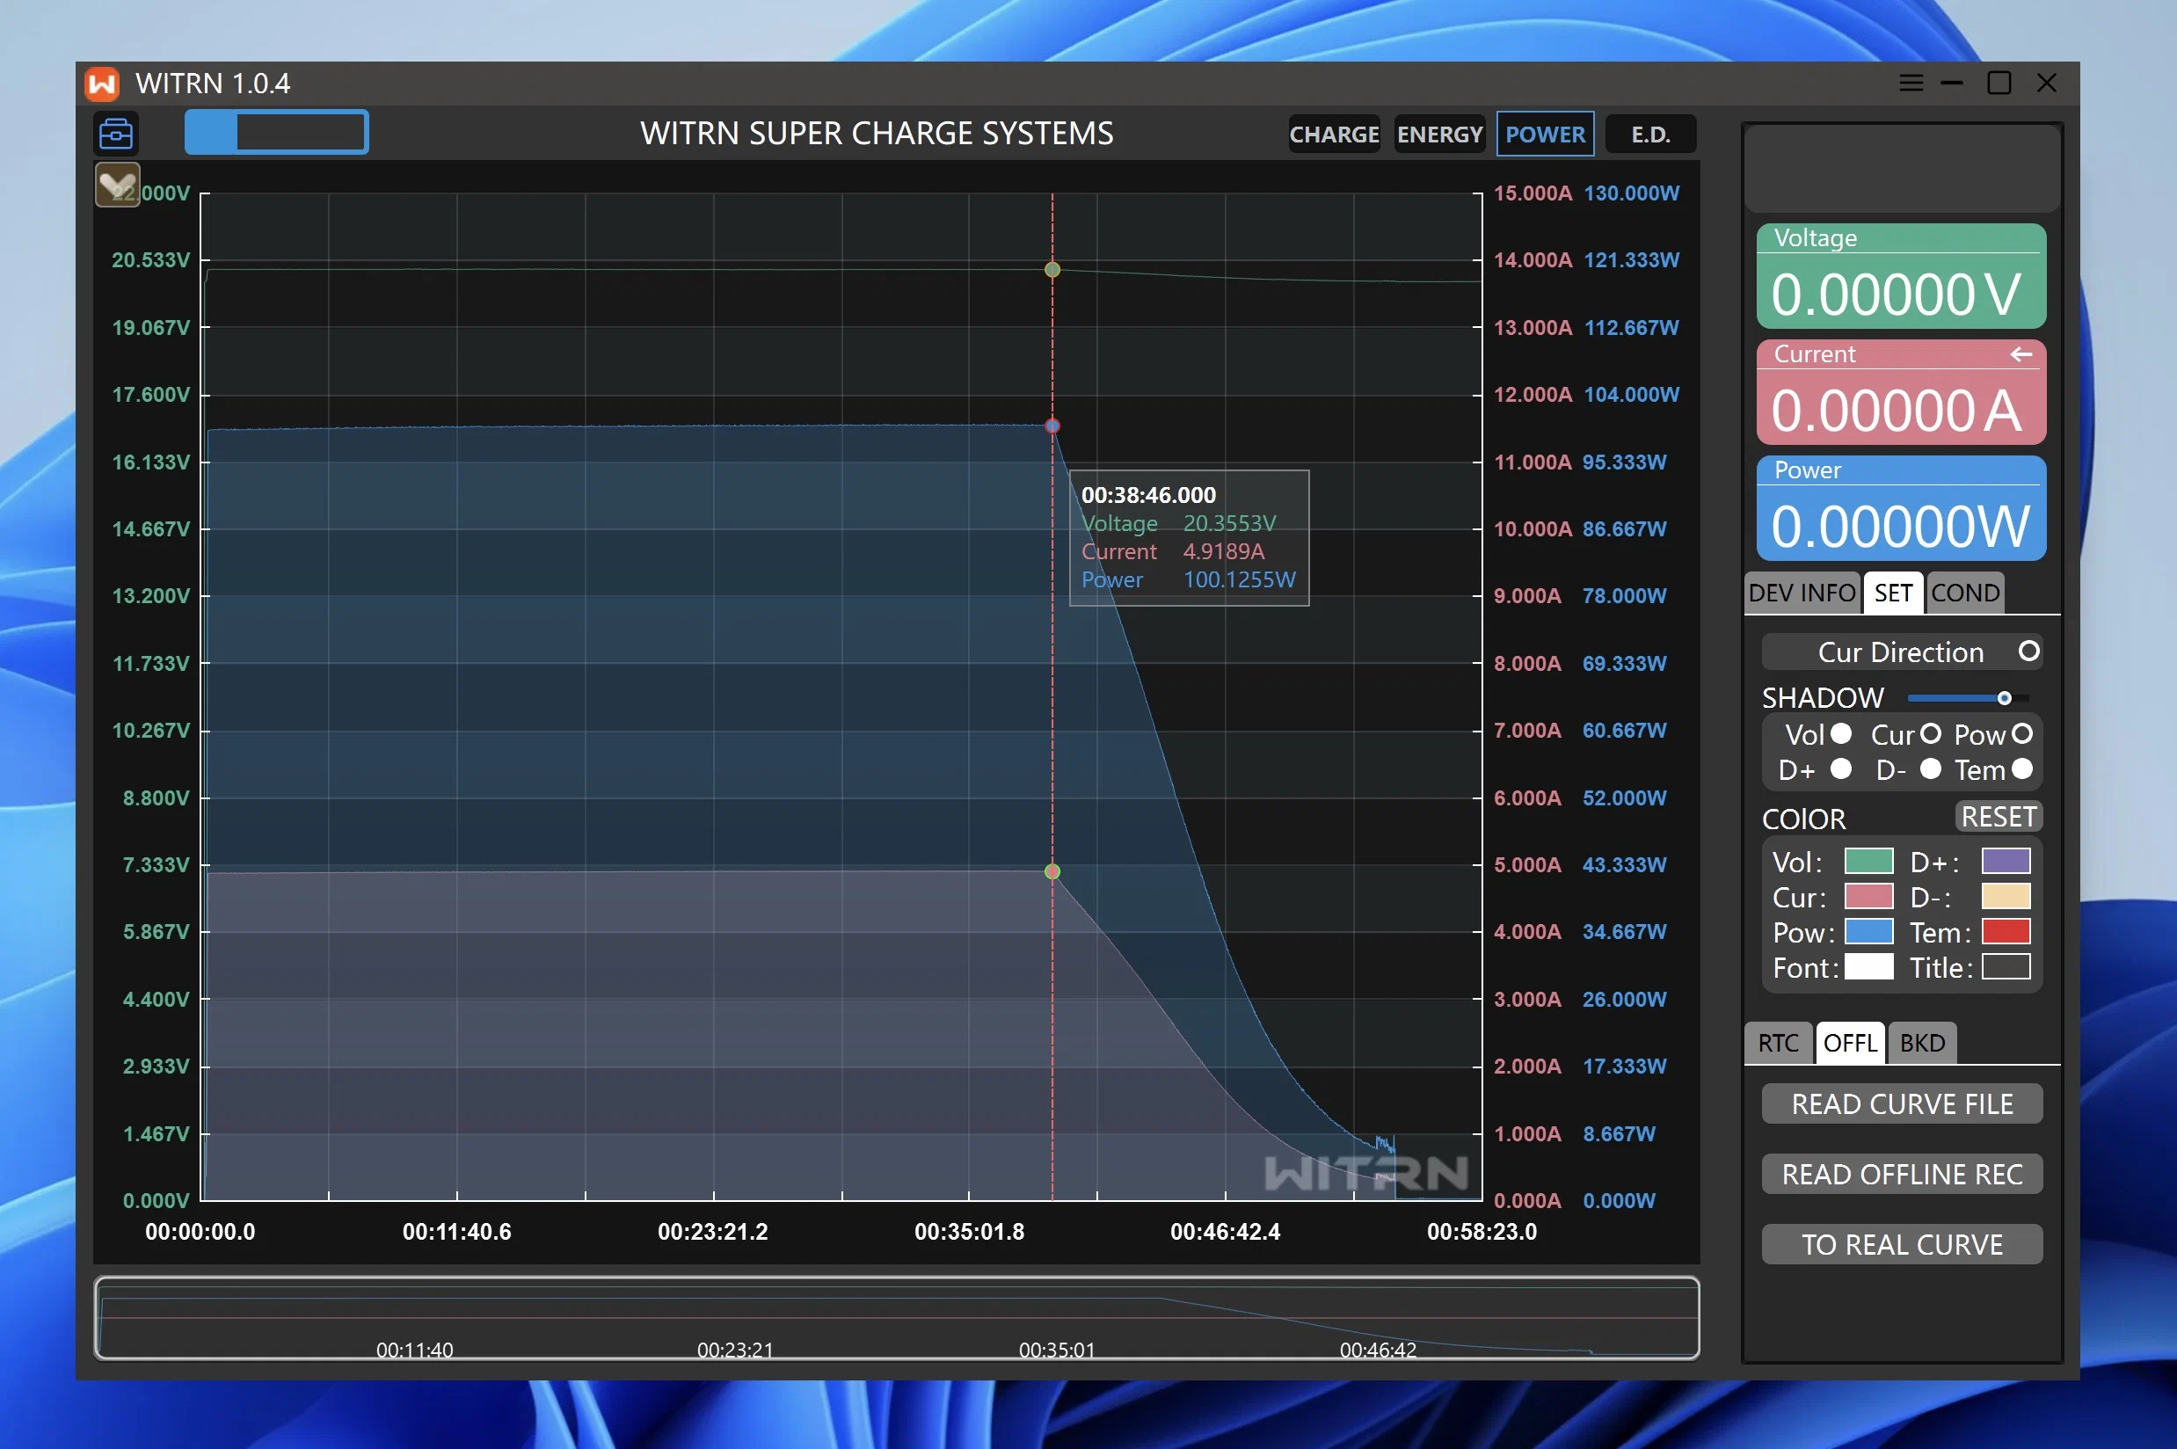Maximize the WITRN window

tap(1999, 84)
